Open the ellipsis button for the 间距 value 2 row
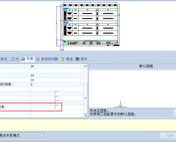Screen dimensions: 176x142 (81, 84)
